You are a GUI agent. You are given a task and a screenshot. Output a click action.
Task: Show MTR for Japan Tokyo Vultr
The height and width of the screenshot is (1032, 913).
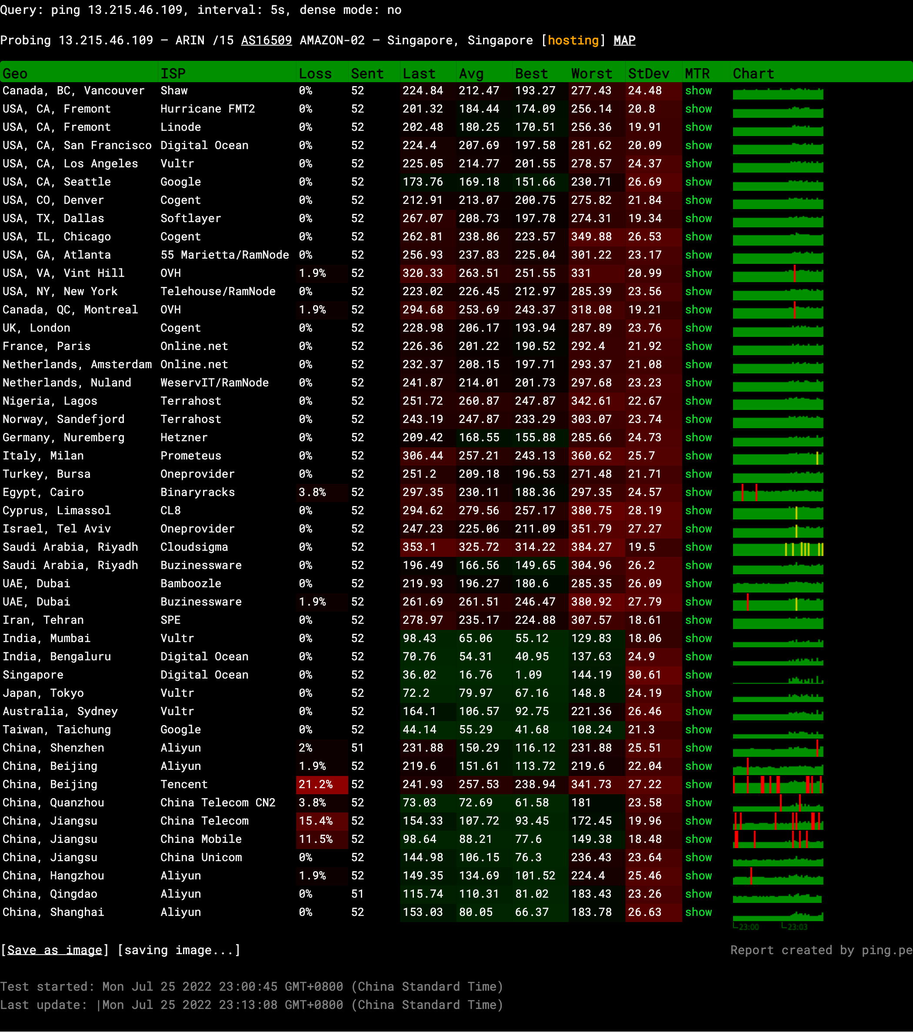pyautogui.click(x=698, y=693)
